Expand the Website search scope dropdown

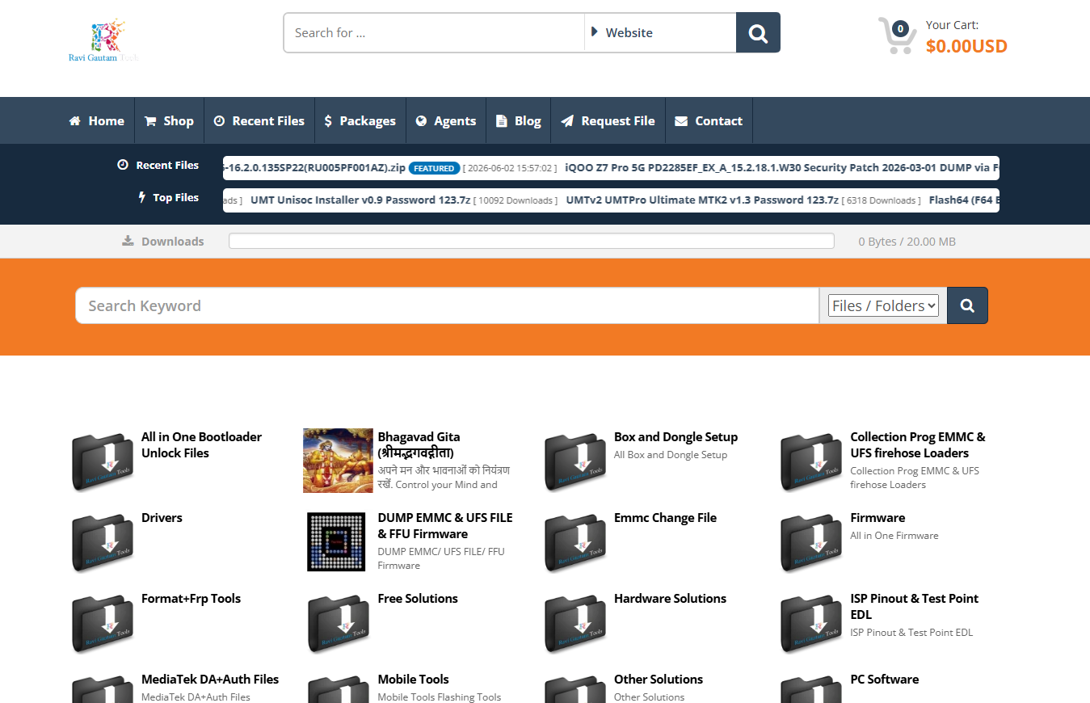[x=660, y=32]
